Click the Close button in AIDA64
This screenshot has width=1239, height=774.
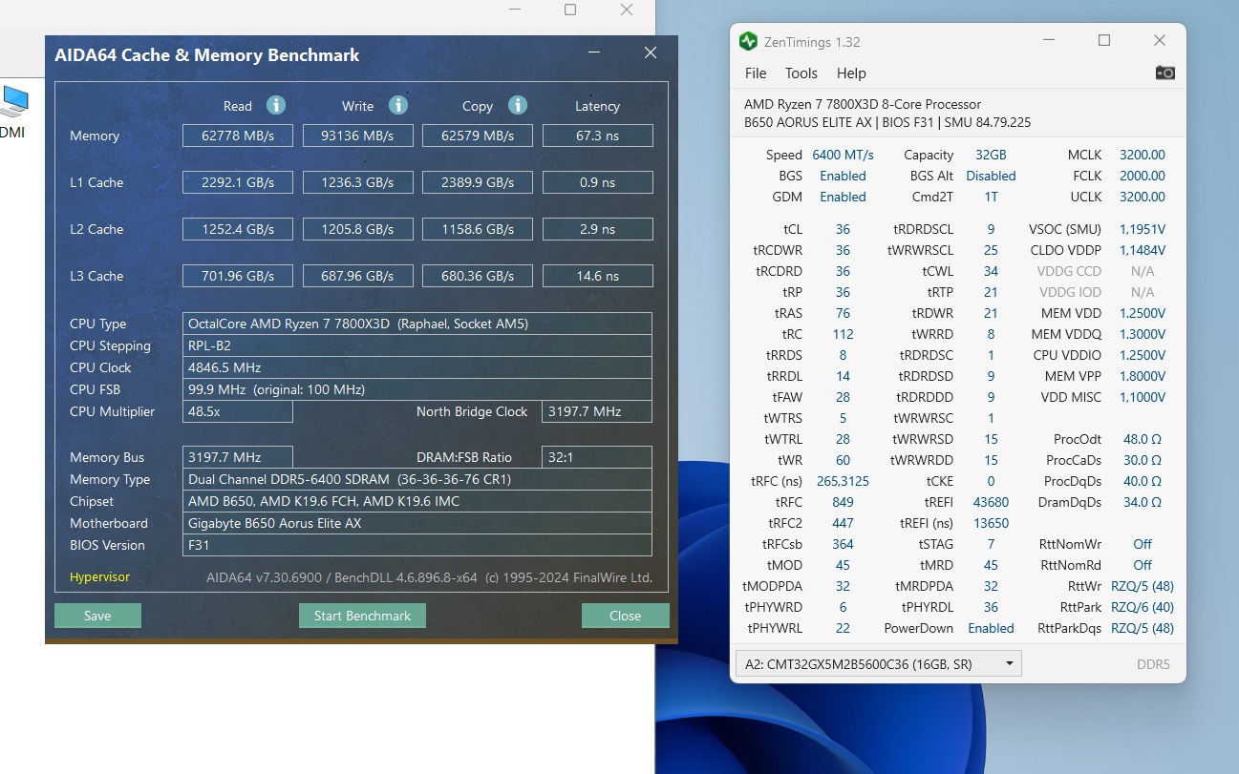point(626,616)
